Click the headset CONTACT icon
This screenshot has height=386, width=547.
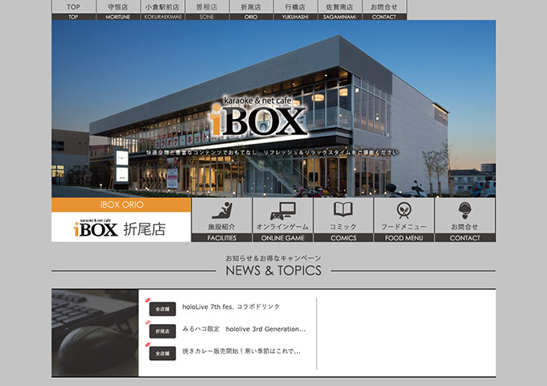(465, 210)
